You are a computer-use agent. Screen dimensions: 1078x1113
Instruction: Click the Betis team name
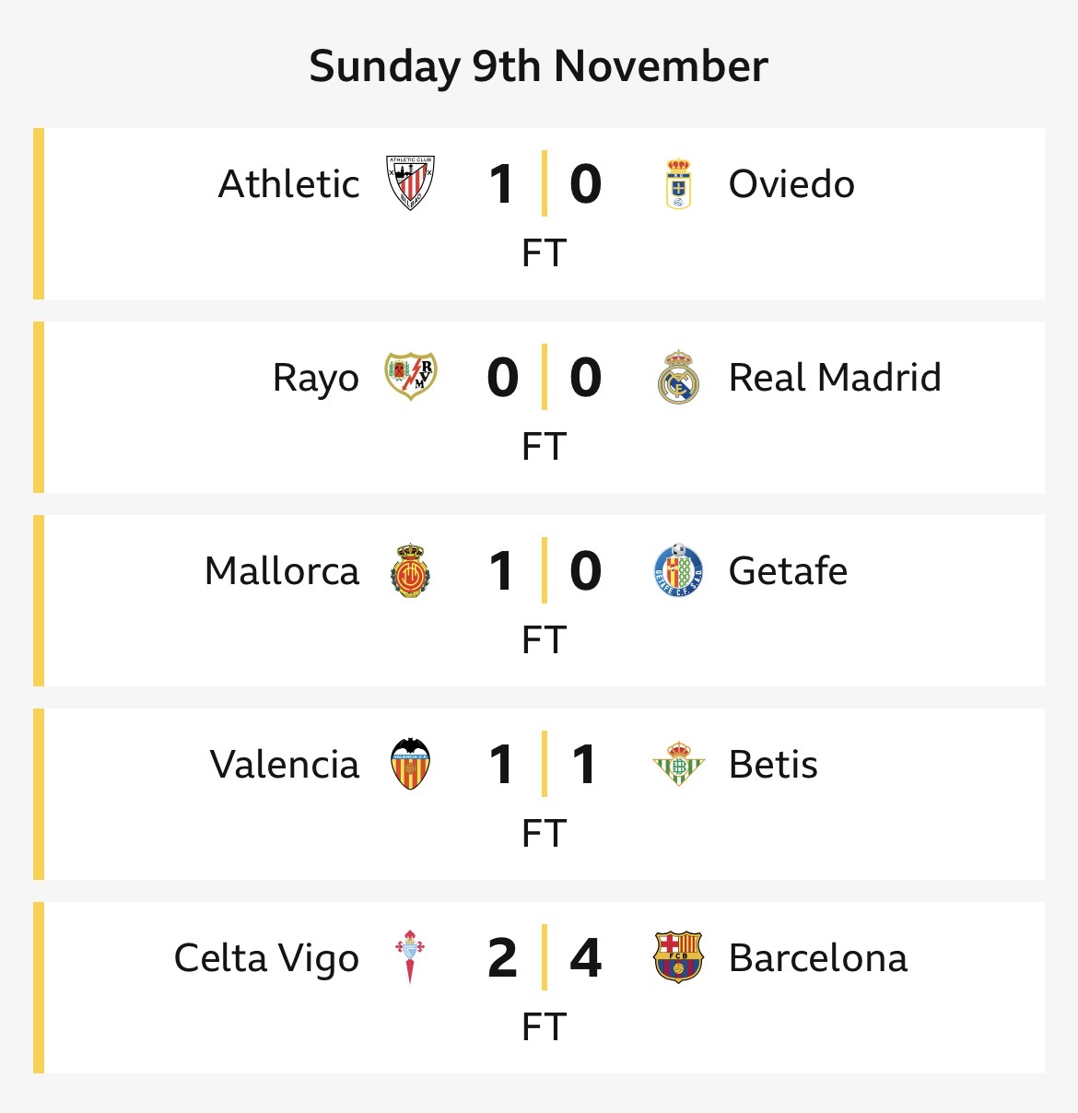coord(773,765)
